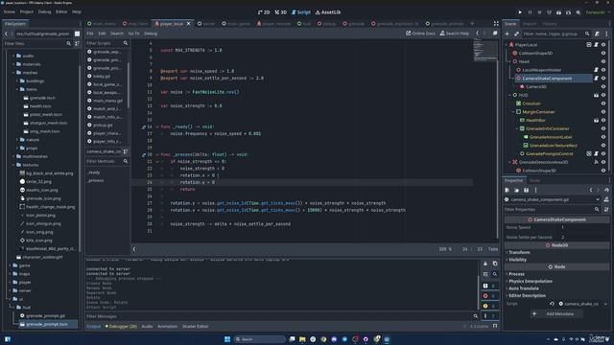Open the Windows Start menu
This screenshot has width=614, height=345.
coord(227,339)
